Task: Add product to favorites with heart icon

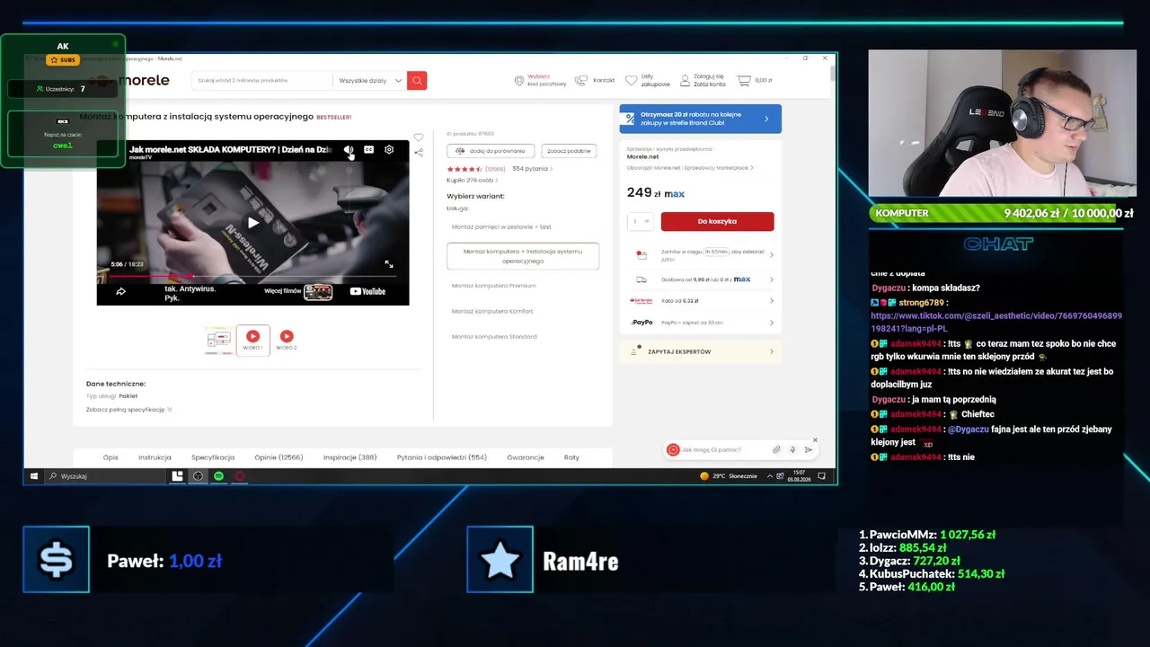Action: [418, 137]
